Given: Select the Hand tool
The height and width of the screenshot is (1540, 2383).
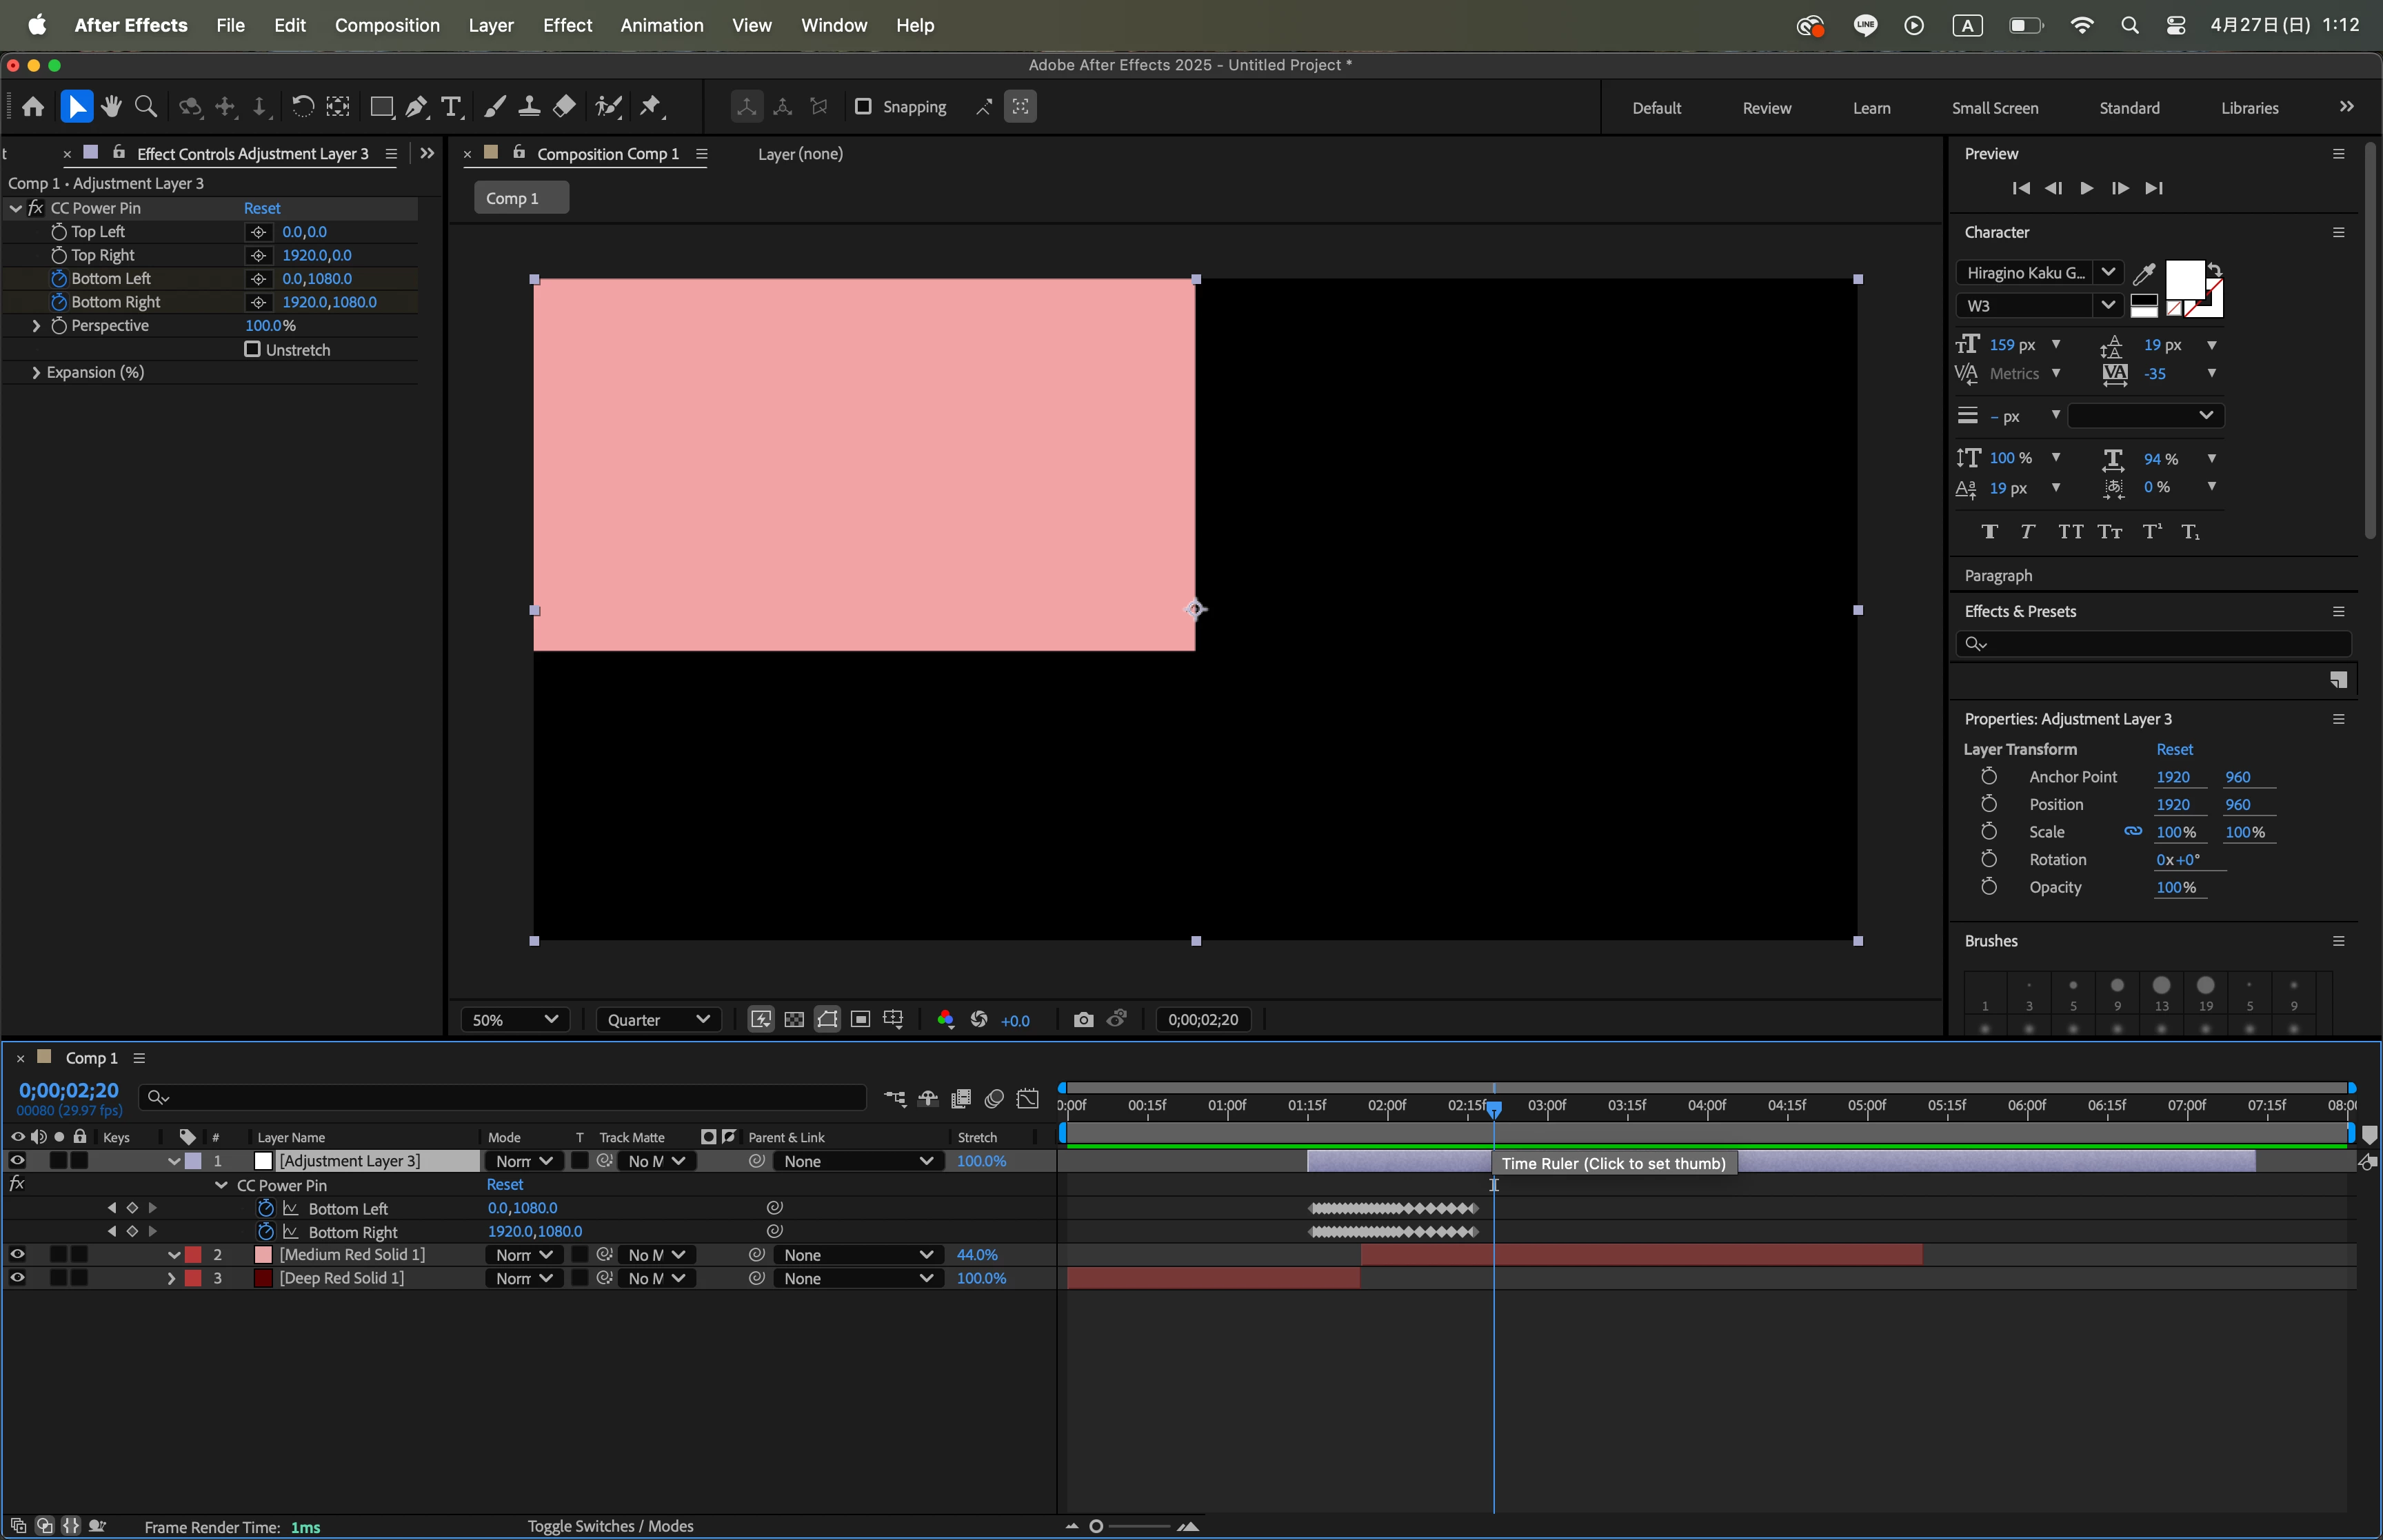Looking at the screenshot, I should 111,107.
